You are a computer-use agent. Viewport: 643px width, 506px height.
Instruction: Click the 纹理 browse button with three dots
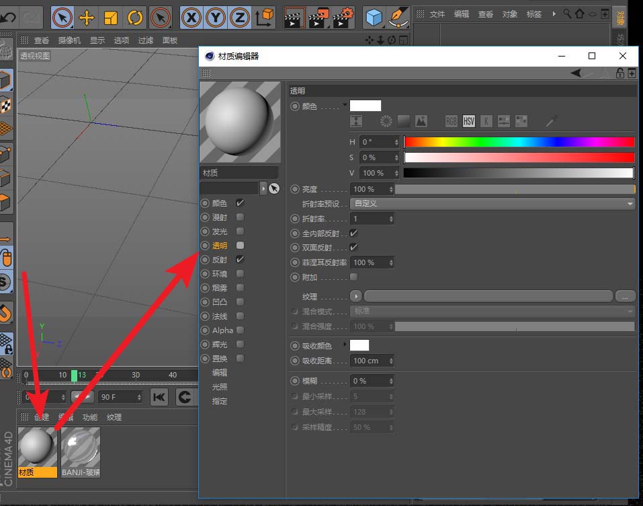click(625, 296)
